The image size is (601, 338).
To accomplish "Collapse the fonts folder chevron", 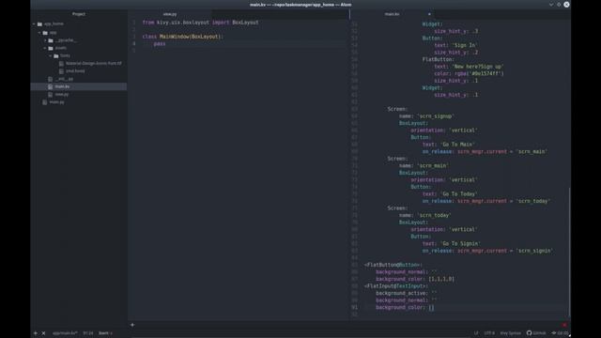I will point(50,55).
